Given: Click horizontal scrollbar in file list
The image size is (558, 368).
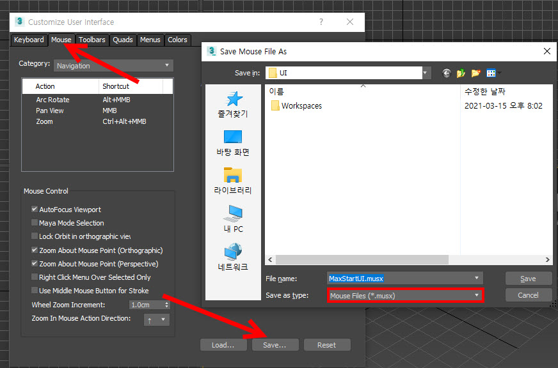Looking at the screenshot, I should click(x=362, y=259).
